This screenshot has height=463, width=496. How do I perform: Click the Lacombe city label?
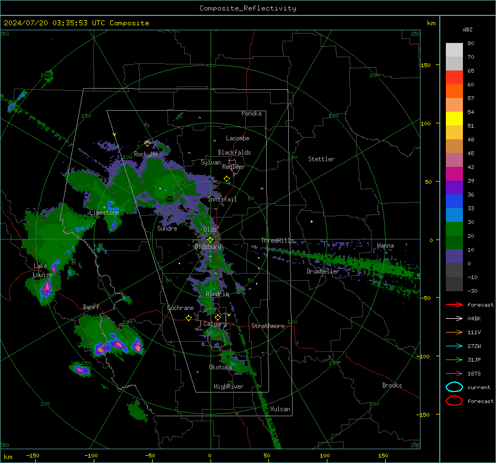click(x=238, y=138)
